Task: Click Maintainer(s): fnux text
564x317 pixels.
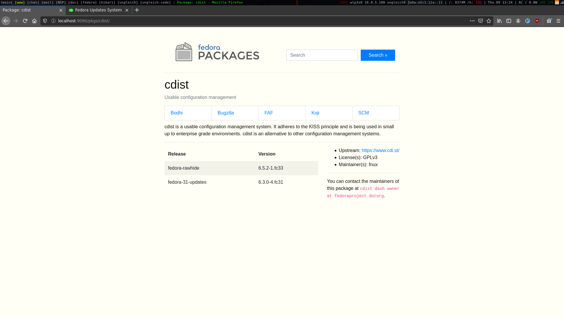Action: [x=358, y=165]
